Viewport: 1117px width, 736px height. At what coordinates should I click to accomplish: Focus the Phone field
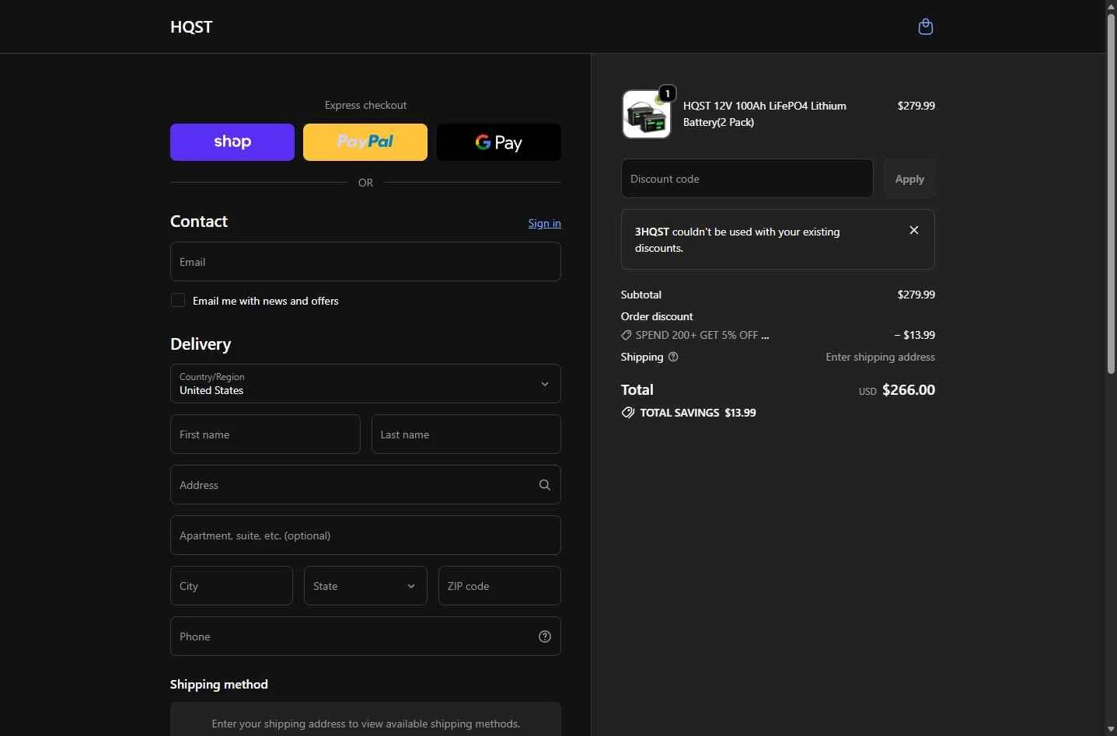click(x=365, y=637)
